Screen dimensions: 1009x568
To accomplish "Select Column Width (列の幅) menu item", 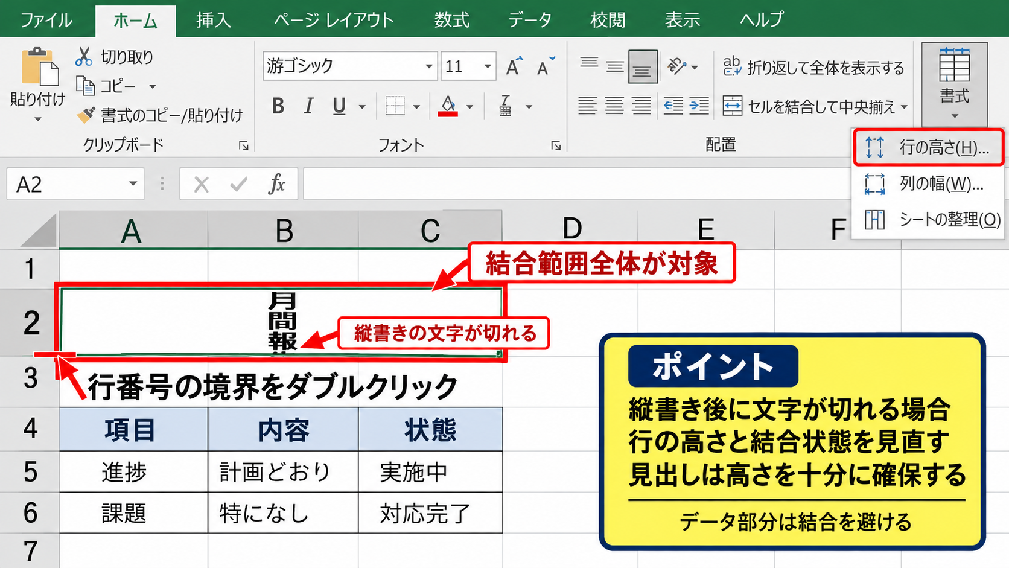I will tap(928, 183).
